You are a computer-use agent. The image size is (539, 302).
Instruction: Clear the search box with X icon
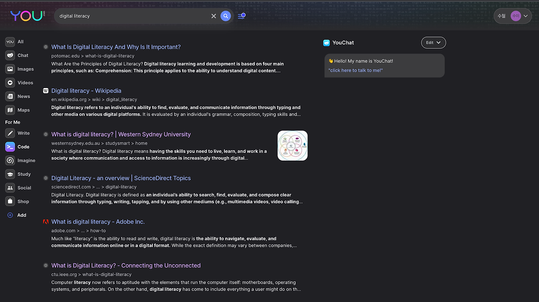[213, 16]
